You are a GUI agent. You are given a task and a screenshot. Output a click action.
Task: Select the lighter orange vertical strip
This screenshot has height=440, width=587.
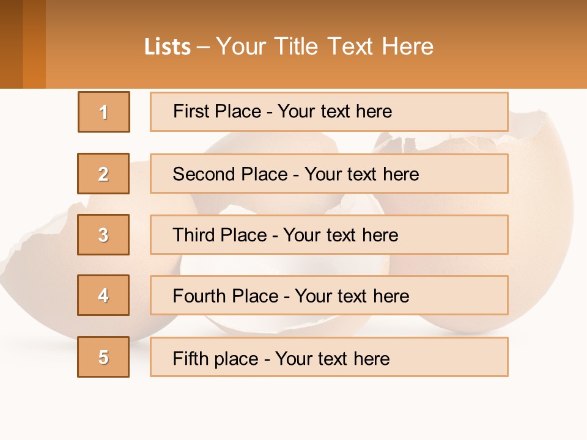(34, 44)
